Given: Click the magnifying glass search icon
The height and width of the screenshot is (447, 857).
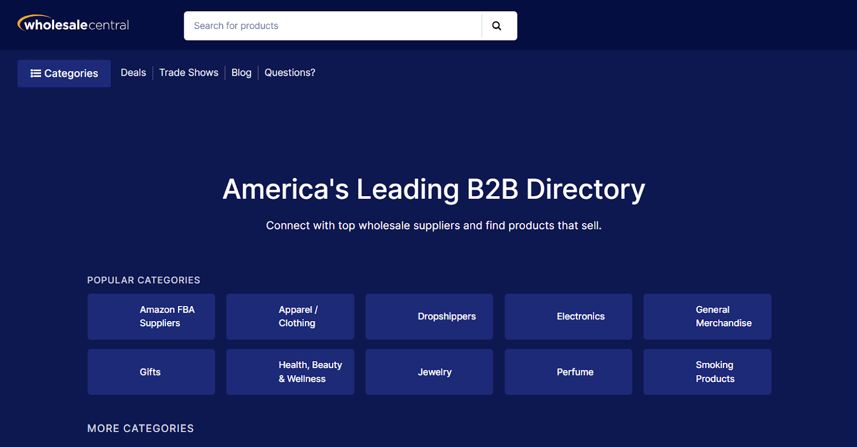Looking at the screenshot, I should tap(497, 26).
